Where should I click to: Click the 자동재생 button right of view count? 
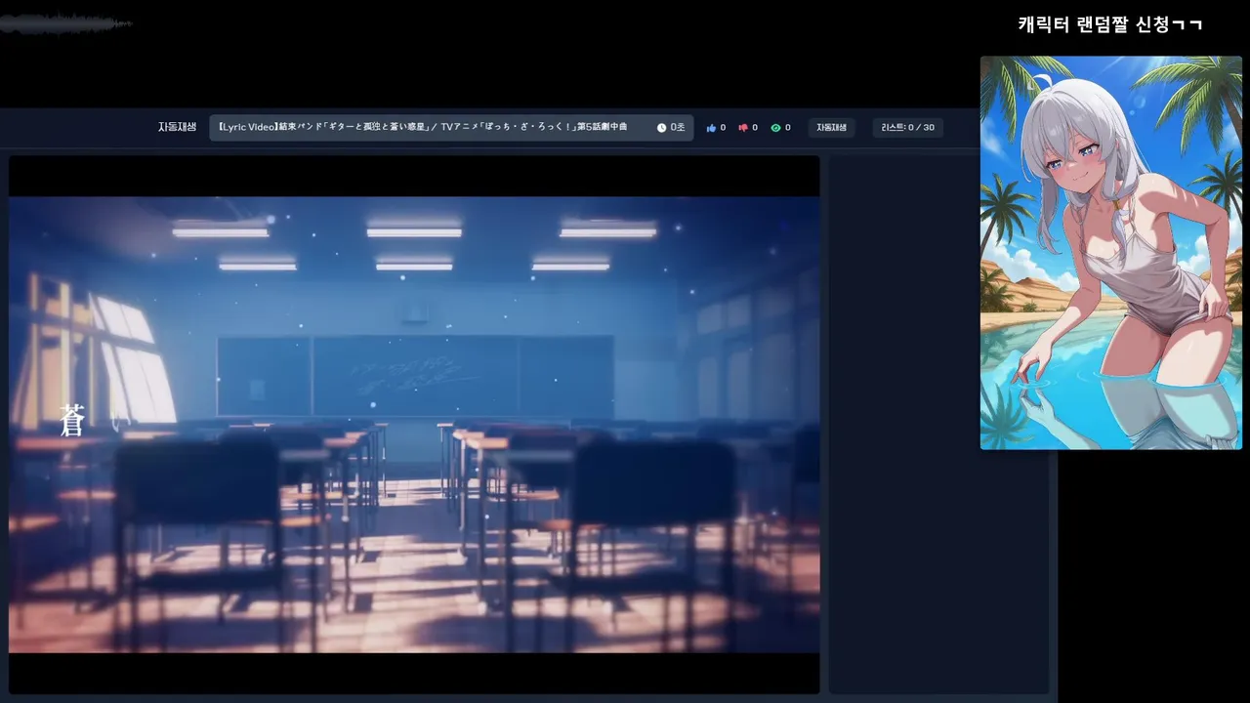point(831,128)
